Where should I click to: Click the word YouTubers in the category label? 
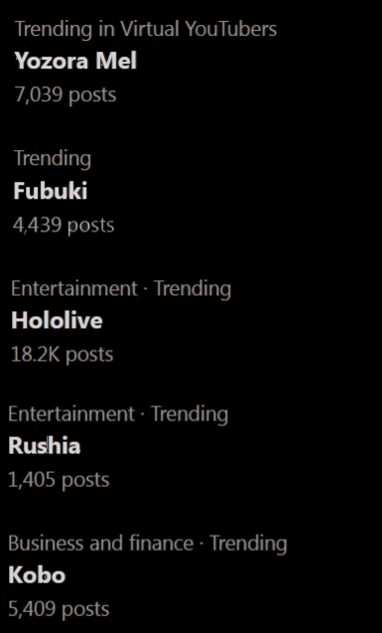(231, 29)
